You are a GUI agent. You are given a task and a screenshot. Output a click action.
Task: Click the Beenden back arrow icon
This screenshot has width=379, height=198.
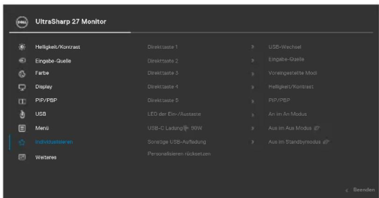[x=347, y=190]
